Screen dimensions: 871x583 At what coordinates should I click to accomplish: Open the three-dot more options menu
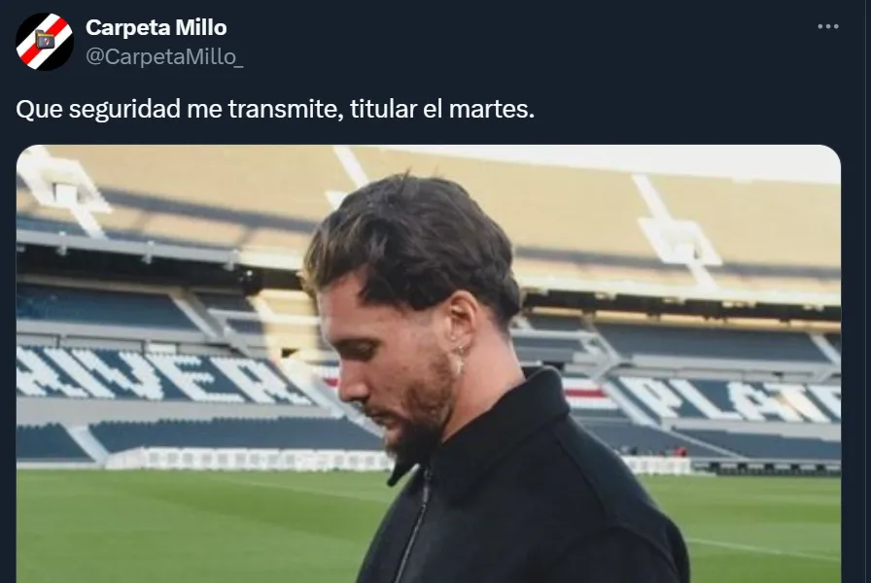(x=827, y=26)
